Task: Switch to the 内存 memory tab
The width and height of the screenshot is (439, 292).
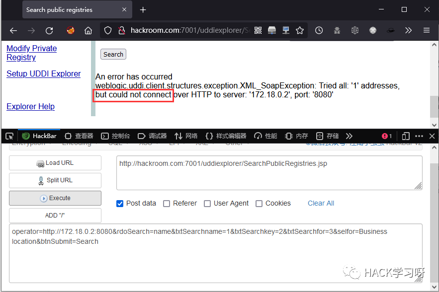Action: (296, 136)
